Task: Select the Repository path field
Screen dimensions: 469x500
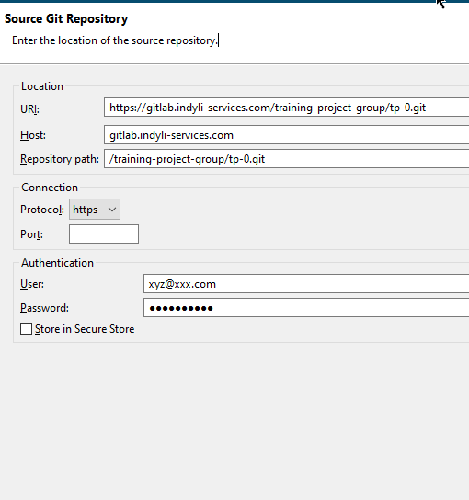Action: (286, 158)
